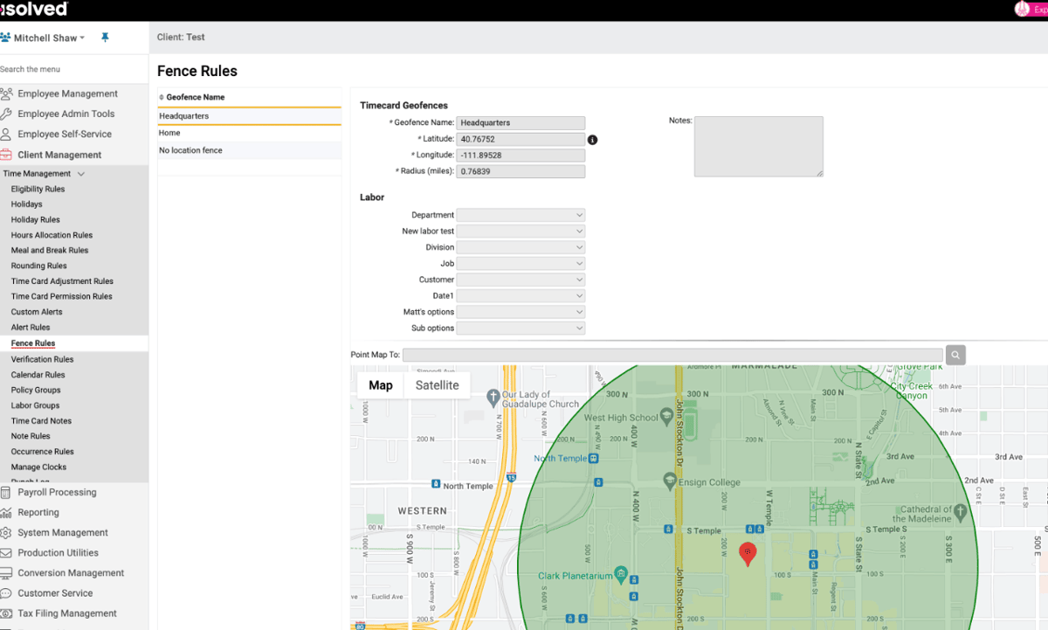Open the Department dropdown
This screenshot has height=630, width=1048.
point(521,214)
